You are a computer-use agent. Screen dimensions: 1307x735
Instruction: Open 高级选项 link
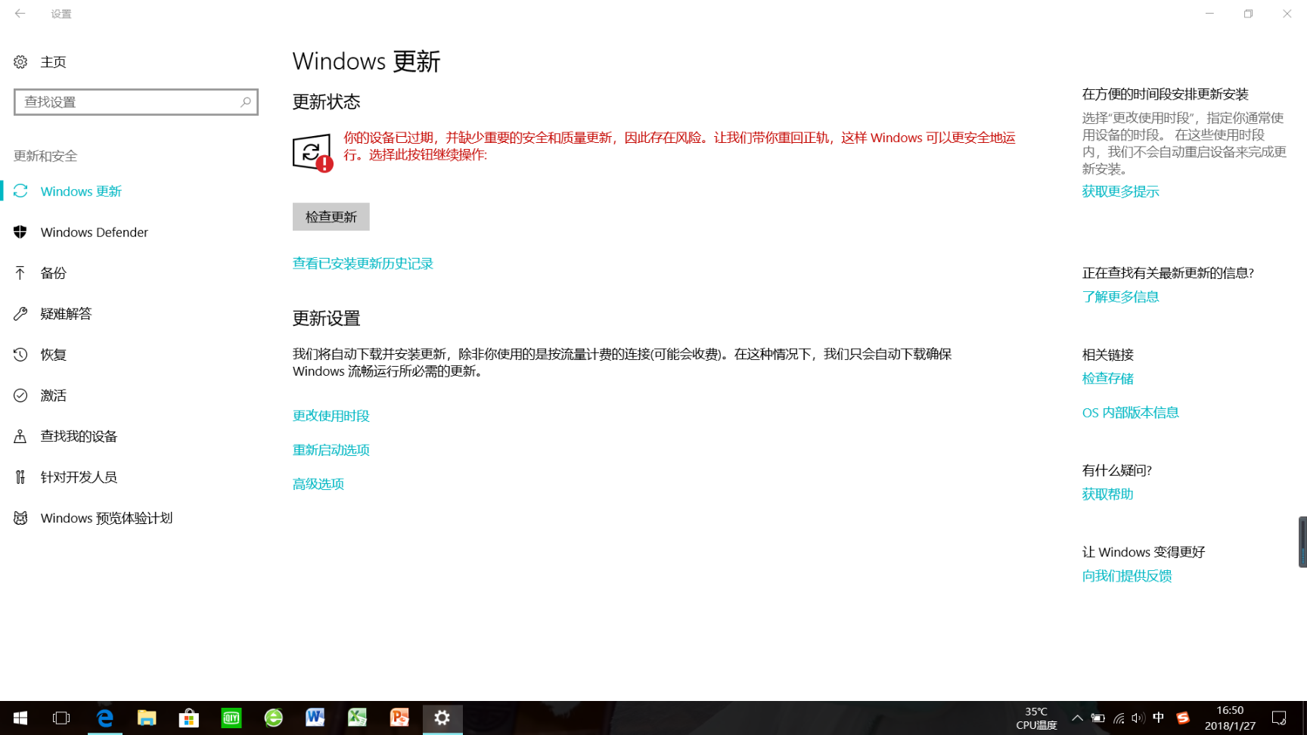(318, 484)
